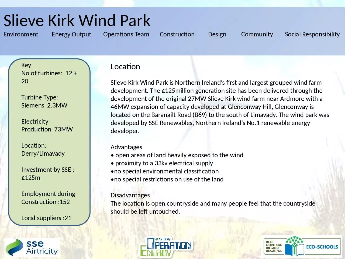345x259 pixels.
Task: Click 'Investment by SSE : £125m' entry
Action: pos(48,174)
